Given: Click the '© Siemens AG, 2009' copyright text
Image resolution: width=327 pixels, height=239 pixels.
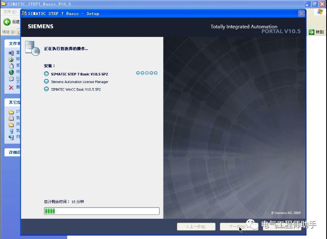Looking at the screenshot, I should point(286,213).
